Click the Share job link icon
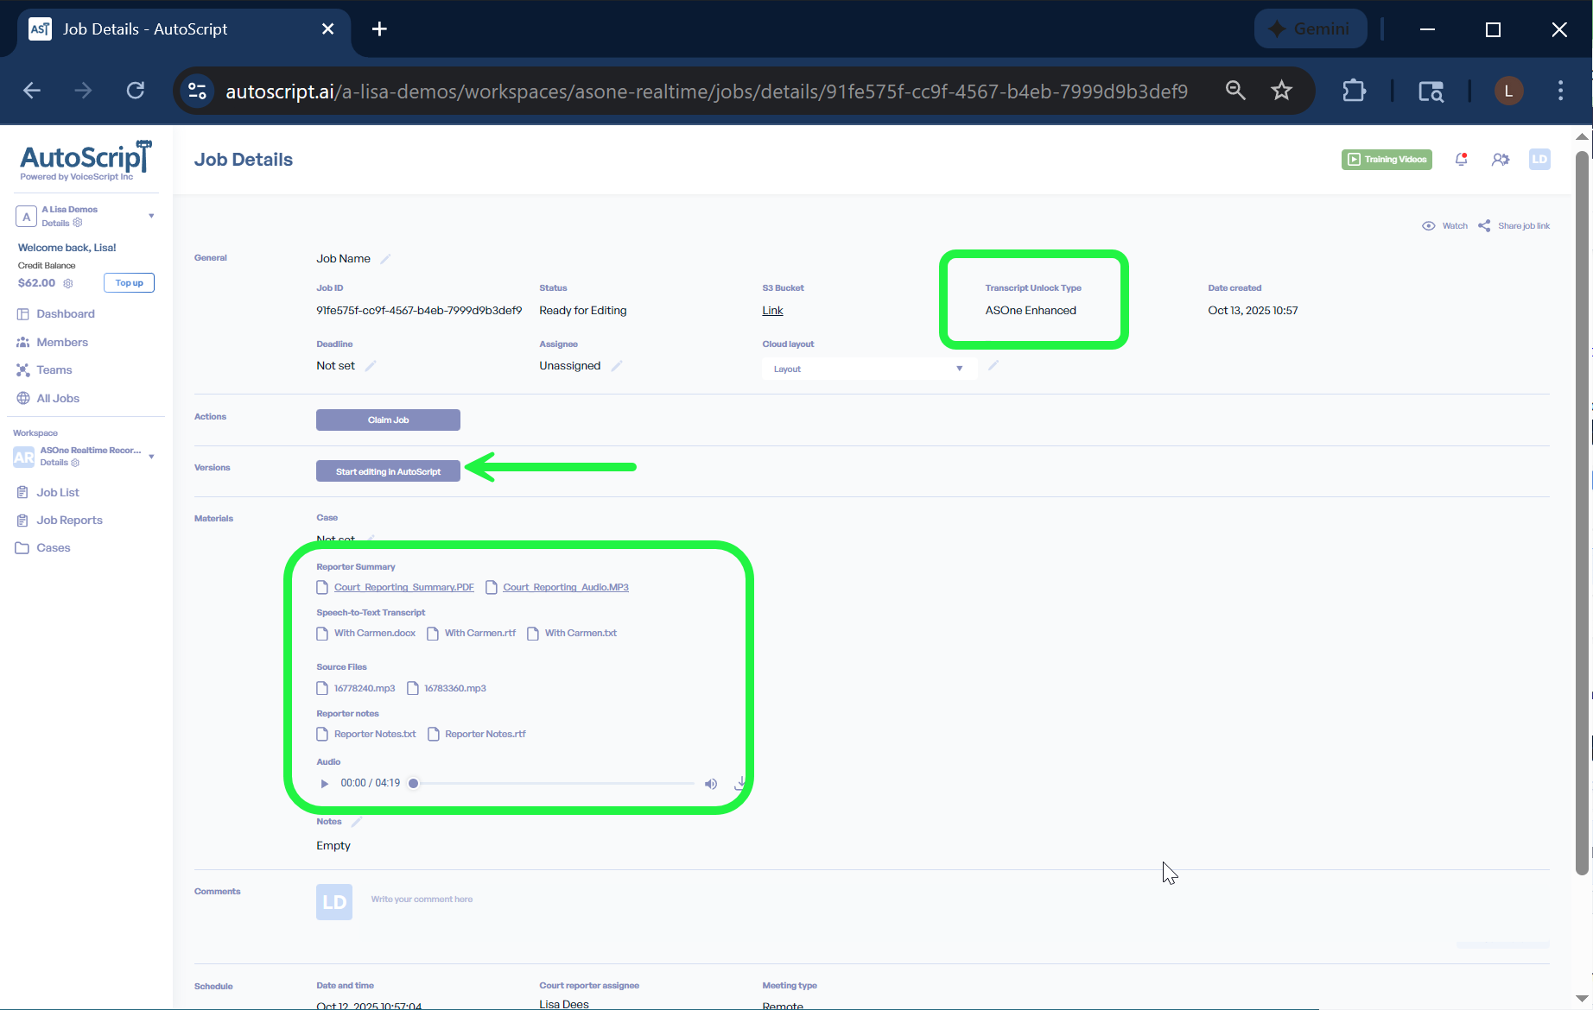The width and height of the screenshot is (1593, 1010). [1484, 226]
